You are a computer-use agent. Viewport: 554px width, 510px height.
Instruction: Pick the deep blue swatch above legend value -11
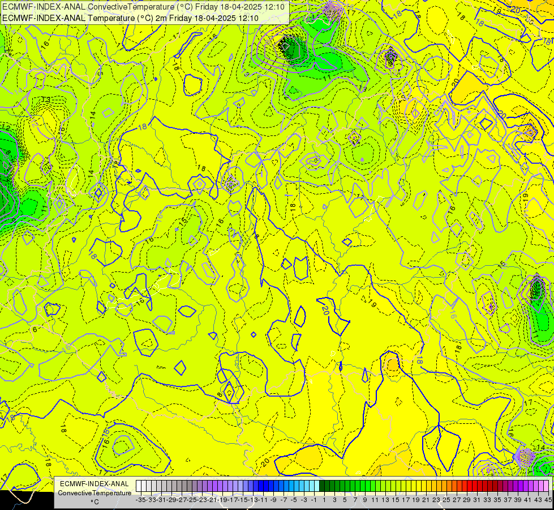(261, 486)
